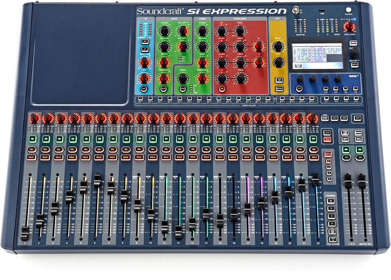Screen dimensions: 391x280
Task: Click the gate RELEASE knob
Action: (x=164, y=46)
